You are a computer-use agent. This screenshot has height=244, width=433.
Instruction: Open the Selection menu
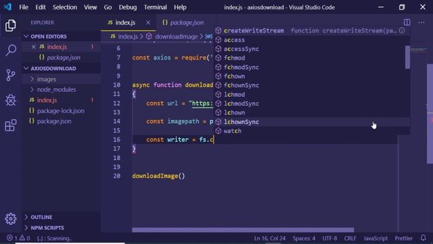(65, 7)
